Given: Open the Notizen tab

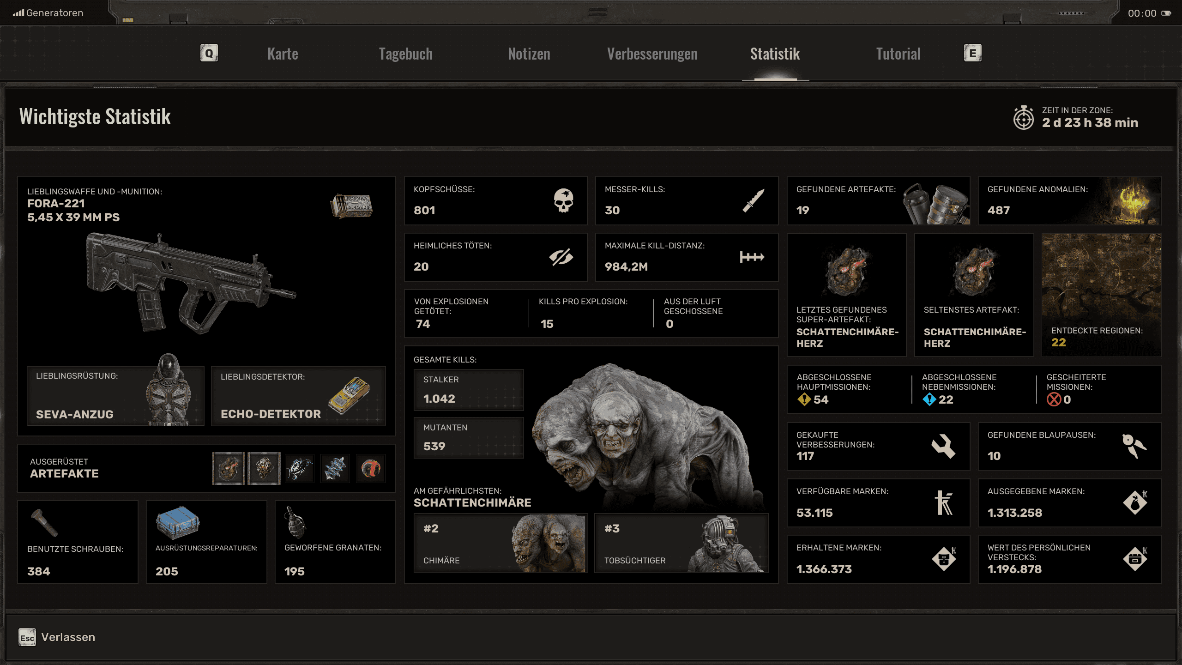Looking at the screenshot, I should point(529,54).
